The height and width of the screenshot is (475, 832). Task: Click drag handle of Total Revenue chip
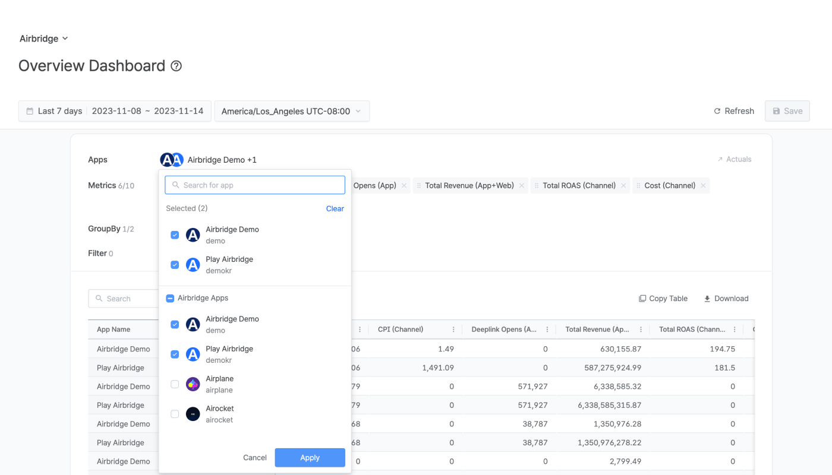419,186
